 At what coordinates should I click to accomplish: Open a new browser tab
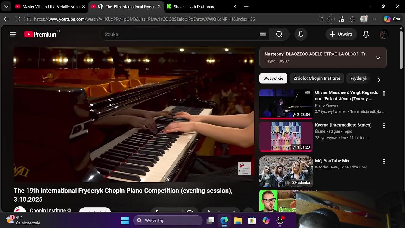[246, 6]
